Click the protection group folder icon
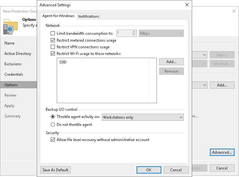The width and height of the screenshot is (239, 177). click(x=10, y=27)
